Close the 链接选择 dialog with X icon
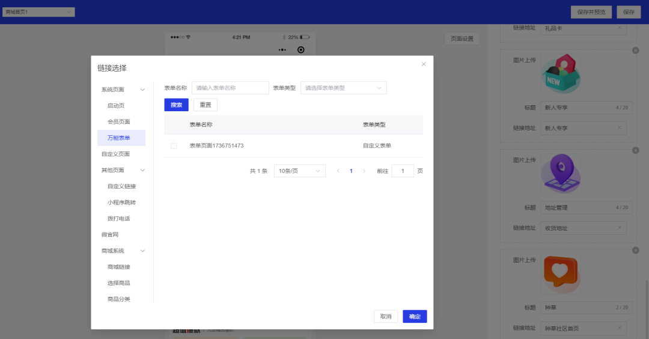649x339 pixels. coord(424,64)
